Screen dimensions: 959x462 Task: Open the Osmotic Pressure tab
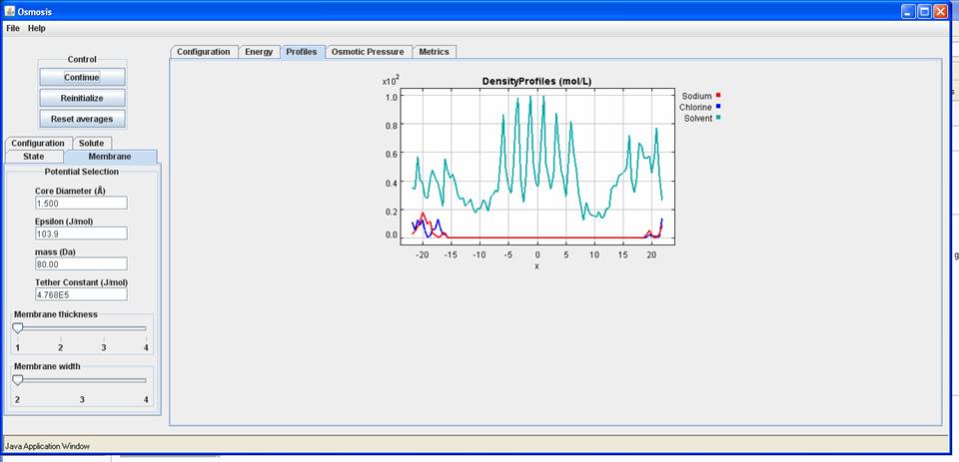(x=367, y=52)
